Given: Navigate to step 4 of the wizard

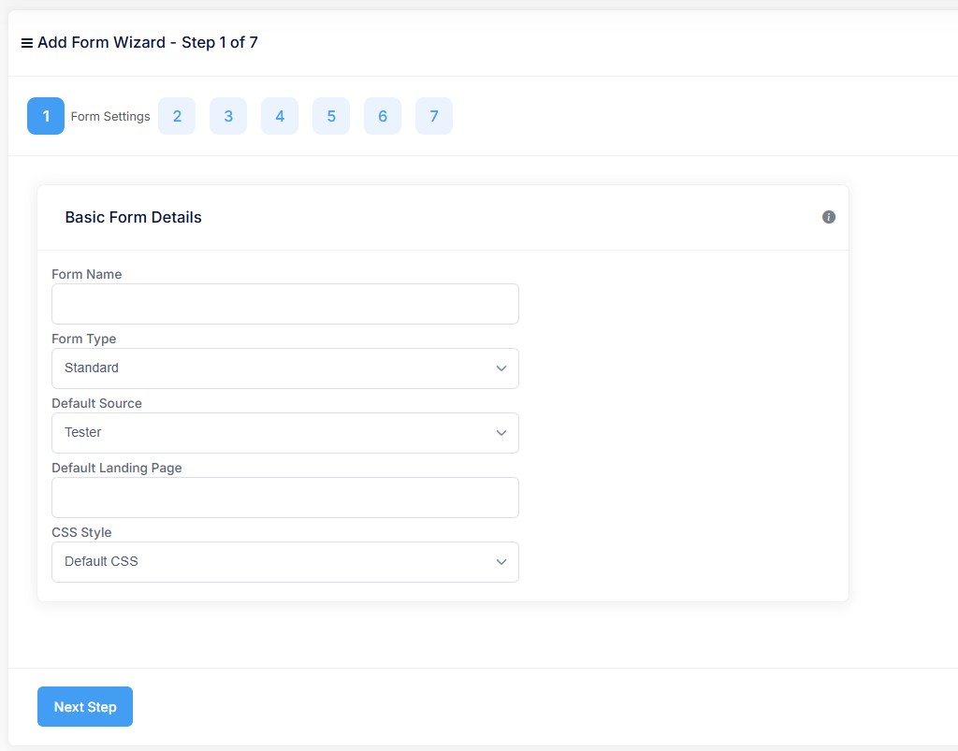Looking at the screenshot, I should point(280,116).
